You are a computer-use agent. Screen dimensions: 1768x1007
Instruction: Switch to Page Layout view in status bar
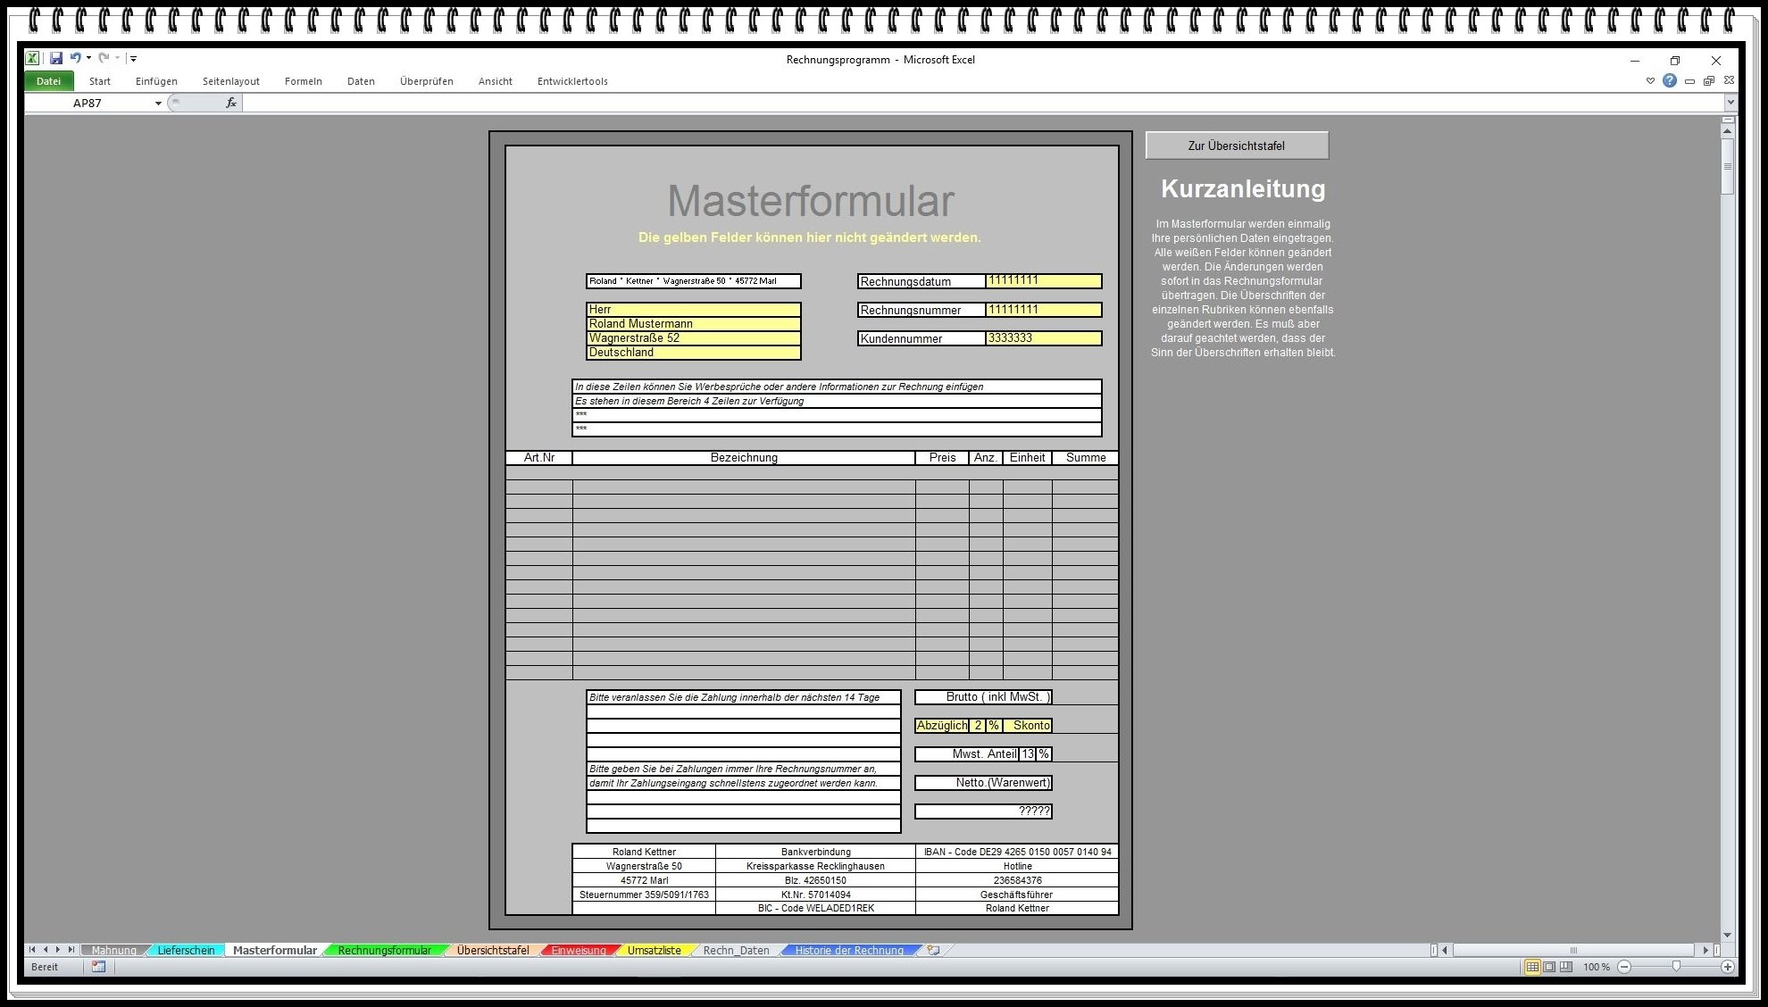(1549, 967)
